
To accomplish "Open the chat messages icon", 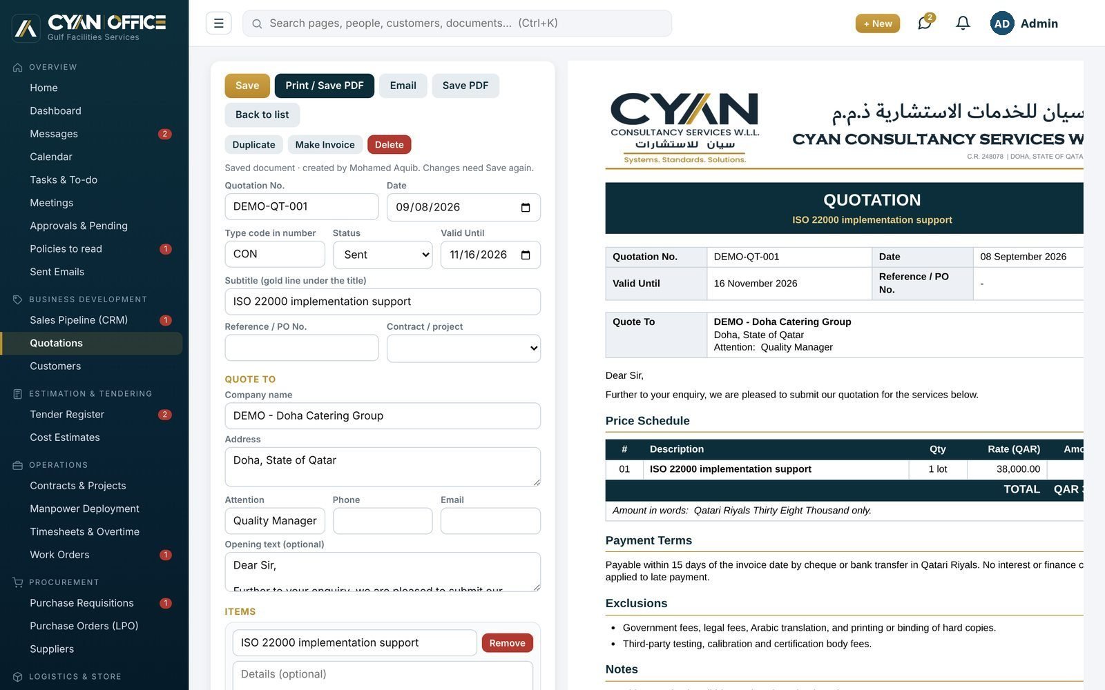I will click(x=924, y=23).
